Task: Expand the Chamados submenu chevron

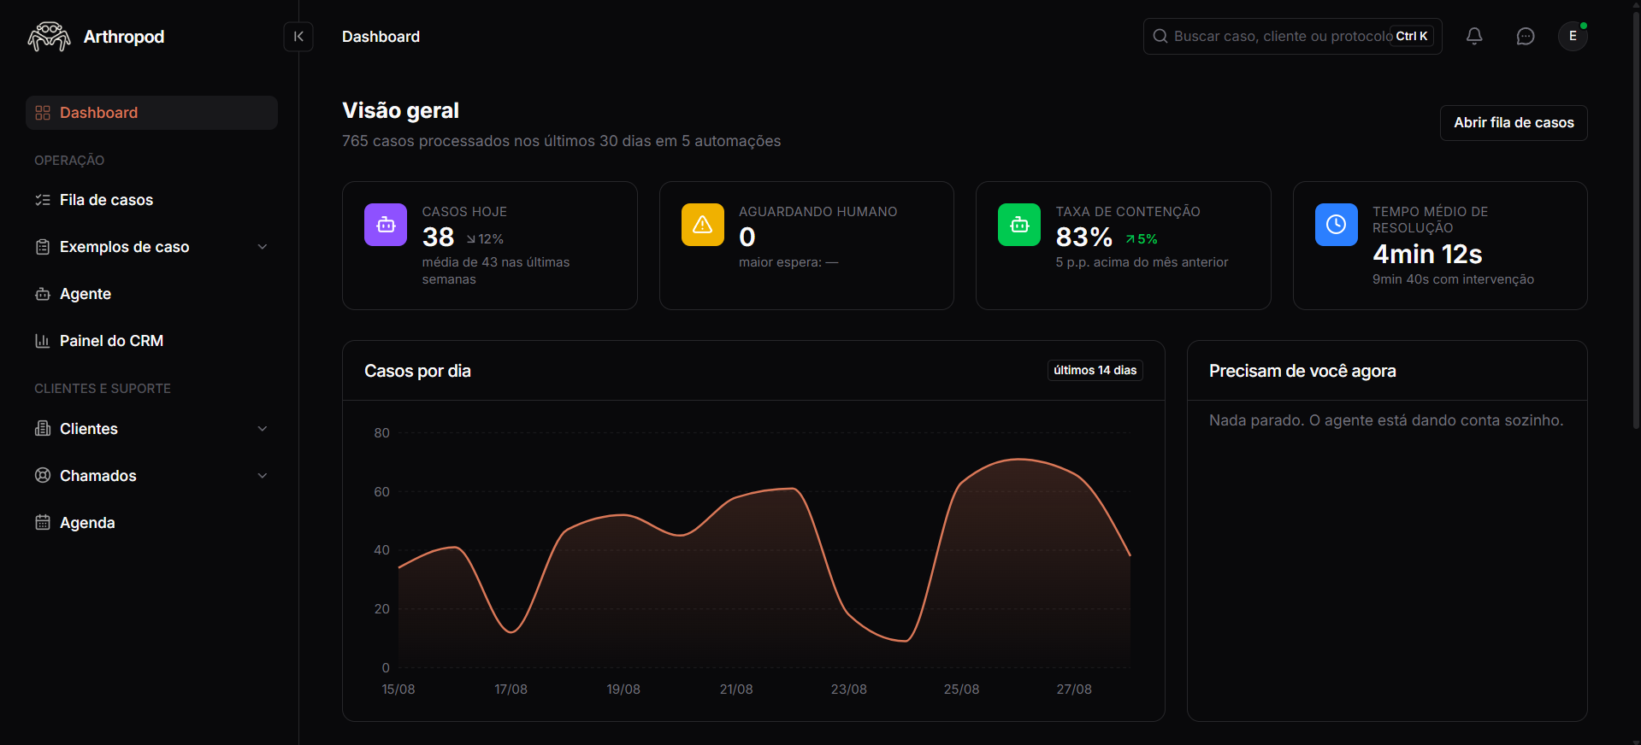Action: (263, 476)
